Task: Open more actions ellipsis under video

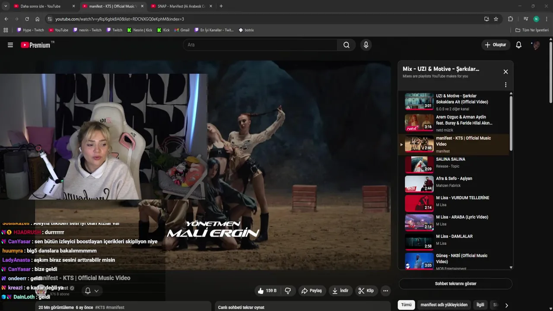Action: (385, 291)
